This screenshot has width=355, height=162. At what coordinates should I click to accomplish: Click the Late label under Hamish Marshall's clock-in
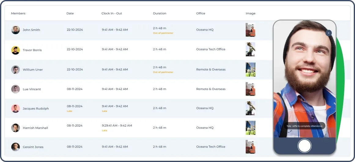click(x=105, y=131)
